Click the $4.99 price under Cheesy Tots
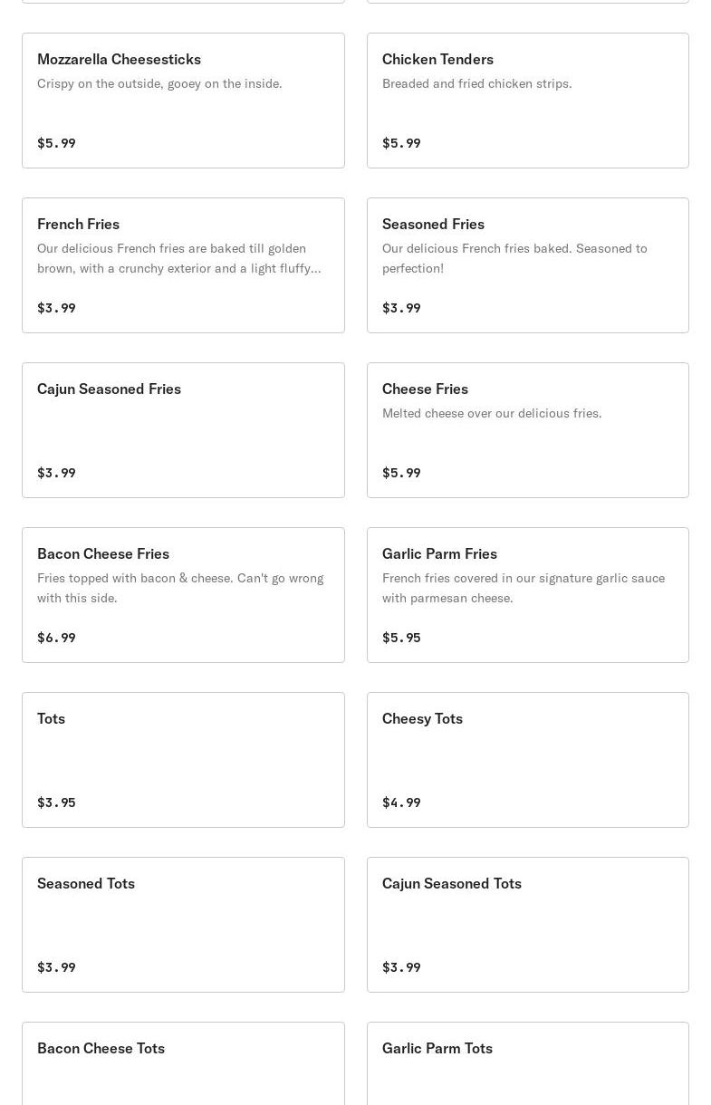711x1105 pixels. point(401,802)
